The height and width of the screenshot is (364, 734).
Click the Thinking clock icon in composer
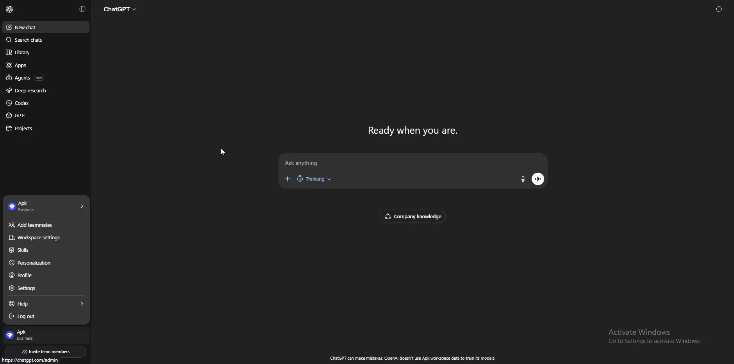(300, 179)
